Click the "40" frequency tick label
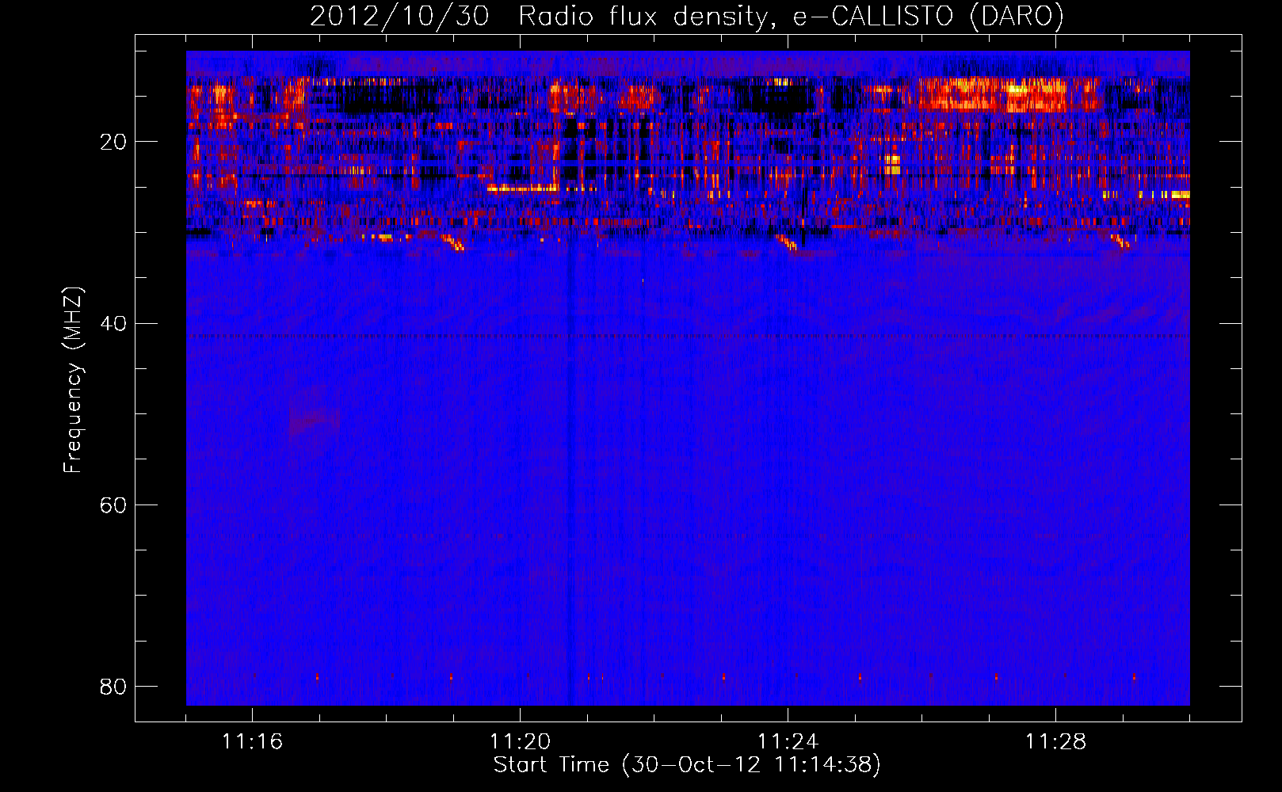The width and height of the screenshot is (1282, 792). [113, 323]
